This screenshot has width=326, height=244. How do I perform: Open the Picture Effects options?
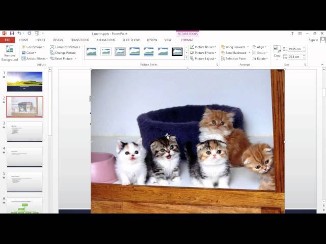click(x=204, y=53)
